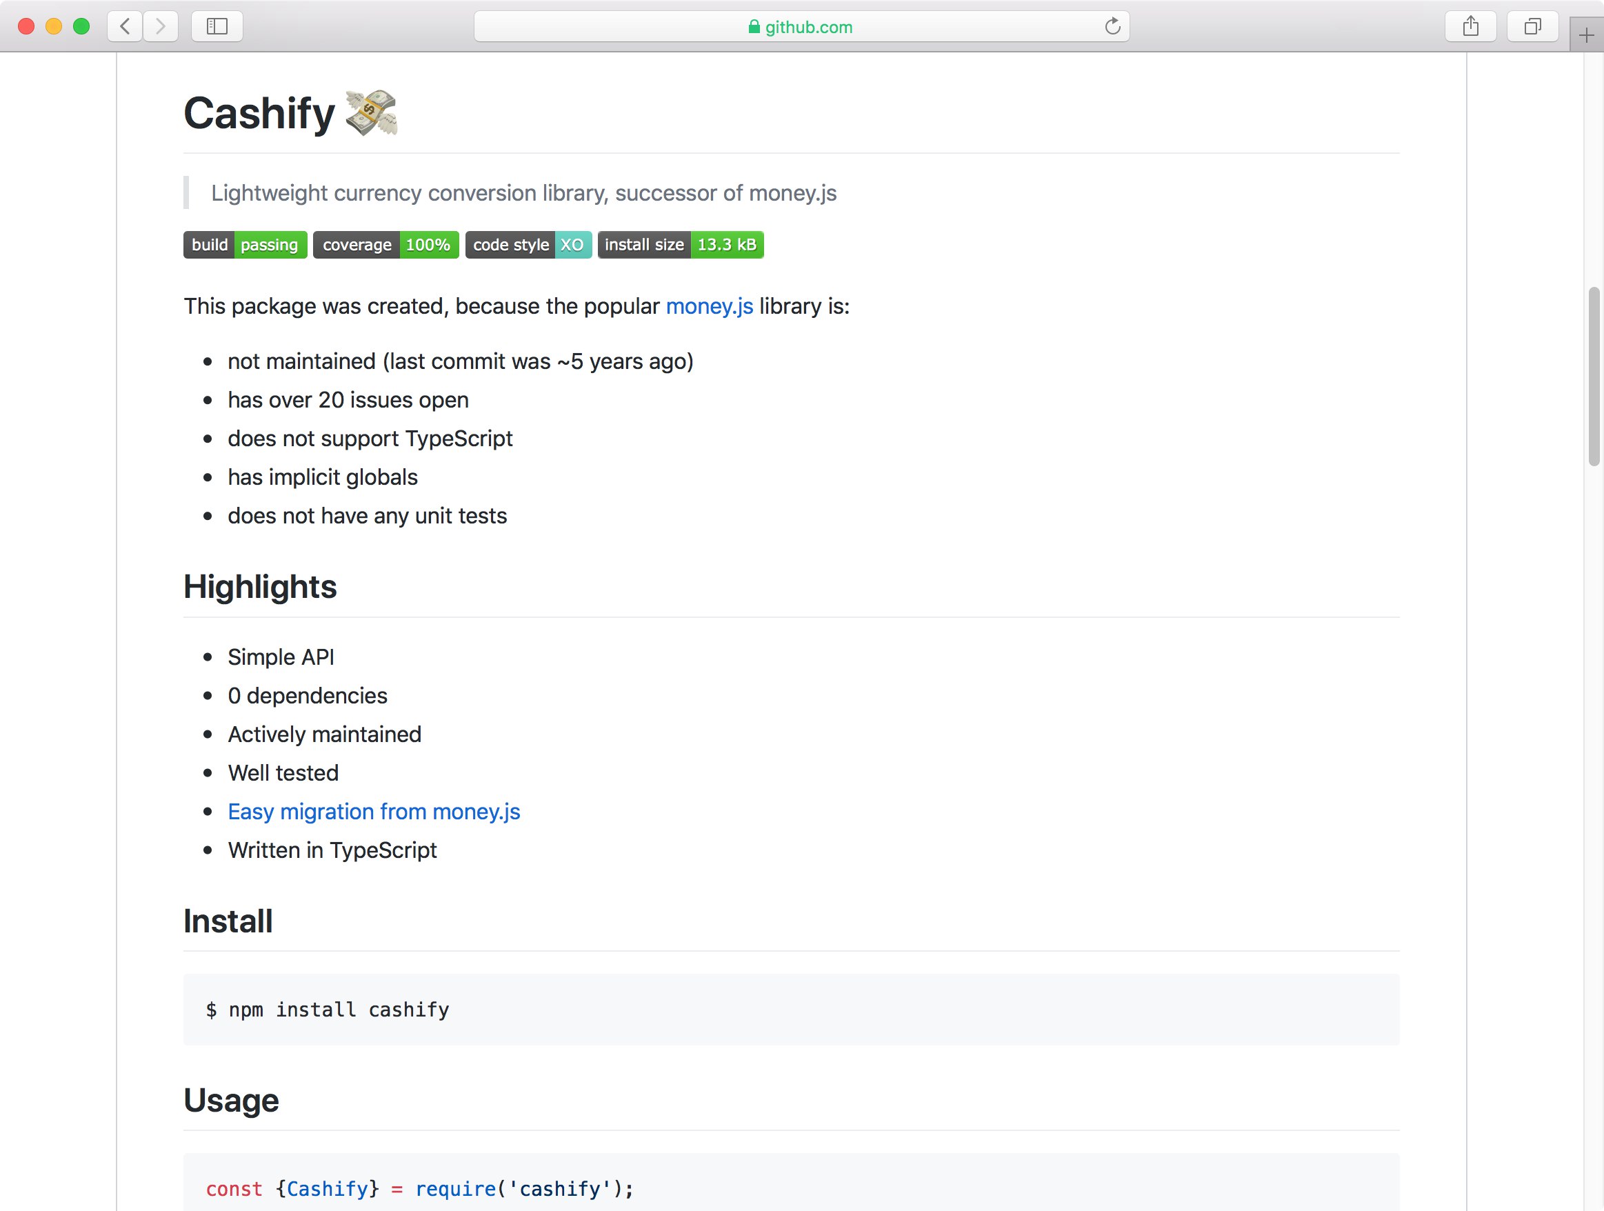Click 'not maintained (last commit was ~5 years ago)'
The height and width of the screenshot is (1211, 1604).
[461, 361]
